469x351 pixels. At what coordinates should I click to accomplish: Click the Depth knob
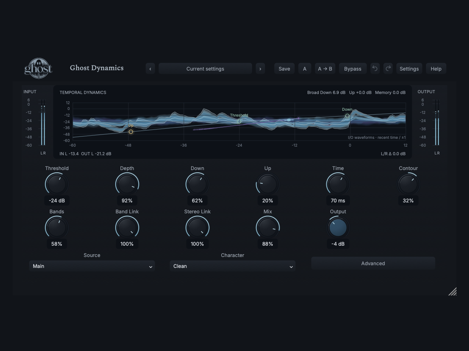pyautogui.click(x=127, y=184)
